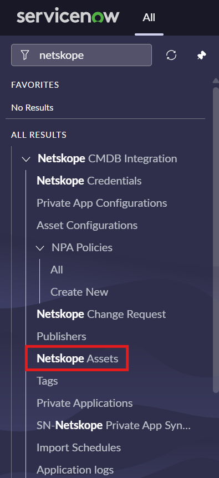Select the NPA Policies group label
Screen dimensions: 219x478
pyautogui.click(x=82, y=247)
